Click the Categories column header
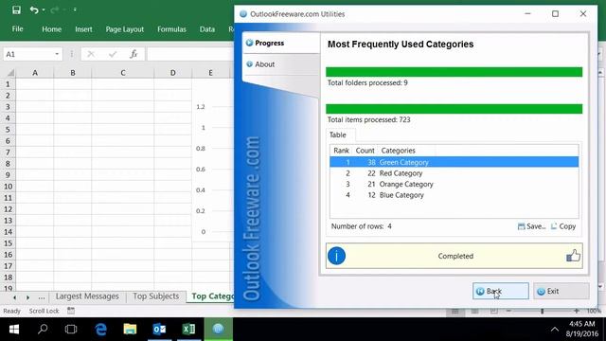This screenshot has height=341, width=606. coord(398,151)
